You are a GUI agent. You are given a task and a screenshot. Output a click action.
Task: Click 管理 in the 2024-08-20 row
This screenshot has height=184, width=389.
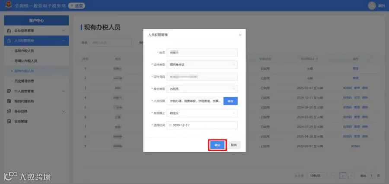pyautogui.click(x=357, y=107)
